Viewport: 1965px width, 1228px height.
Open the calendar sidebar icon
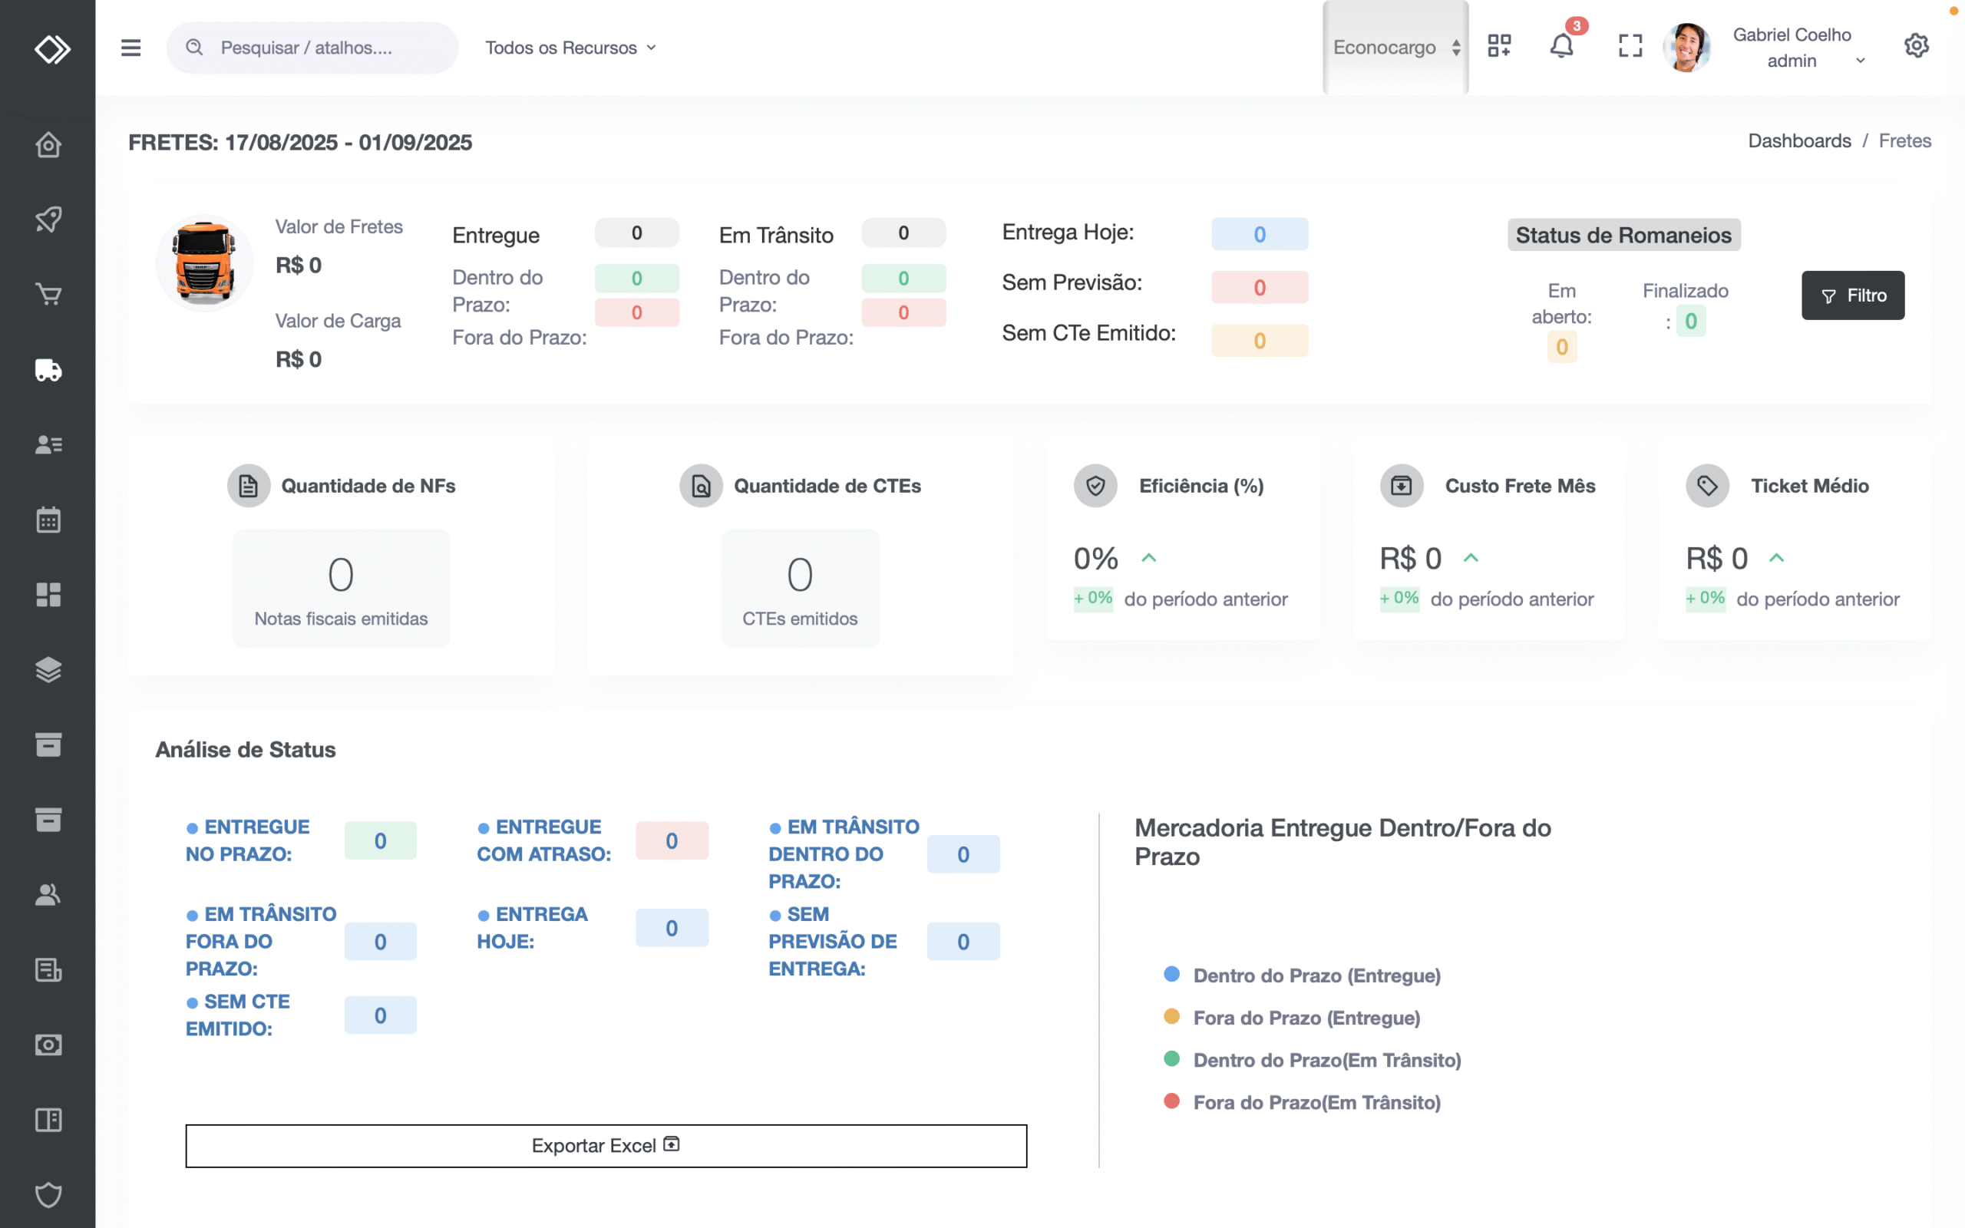48,520
